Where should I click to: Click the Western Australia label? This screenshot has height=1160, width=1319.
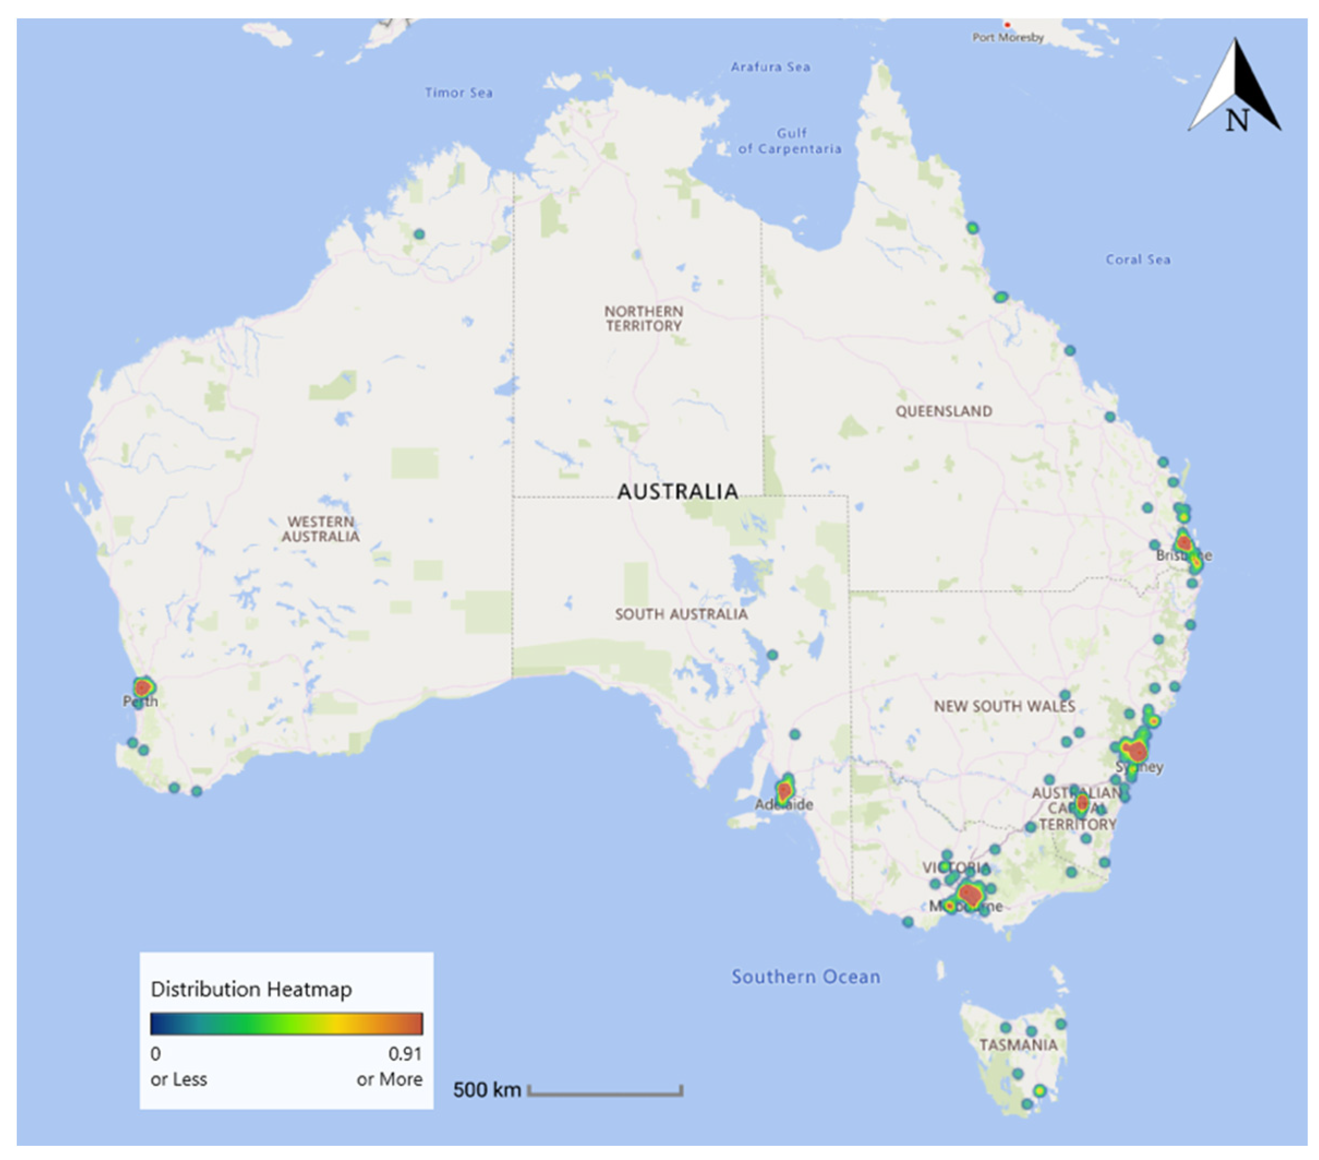[320, 529]
